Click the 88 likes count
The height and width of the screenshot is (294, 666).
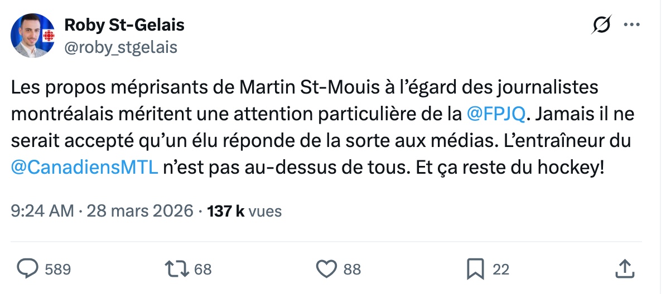click(352, 269)
